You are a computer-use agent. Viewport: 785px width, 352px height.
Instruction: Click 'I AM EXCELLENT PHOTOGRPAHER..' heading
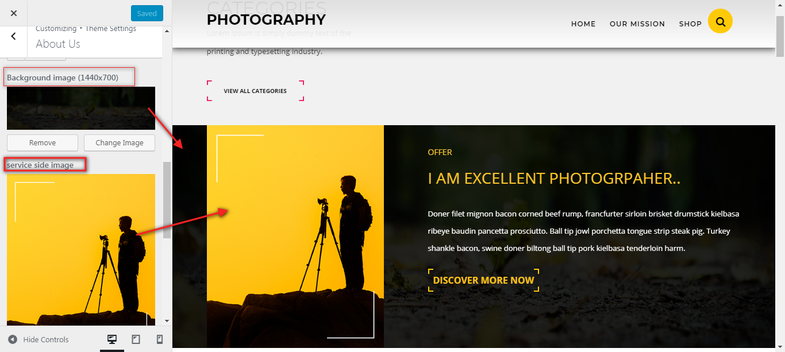pos(554,179)
